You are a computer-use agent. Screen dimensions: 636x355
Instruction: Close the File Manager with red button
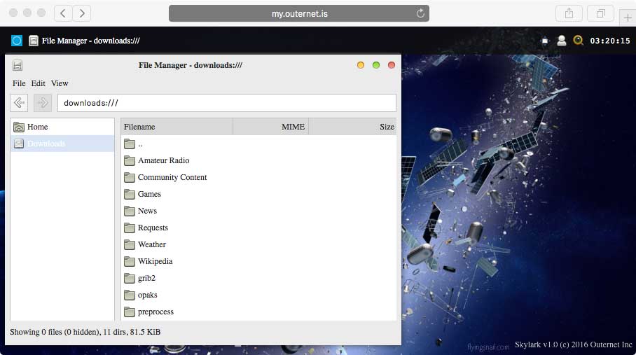(x=392, y=65)
